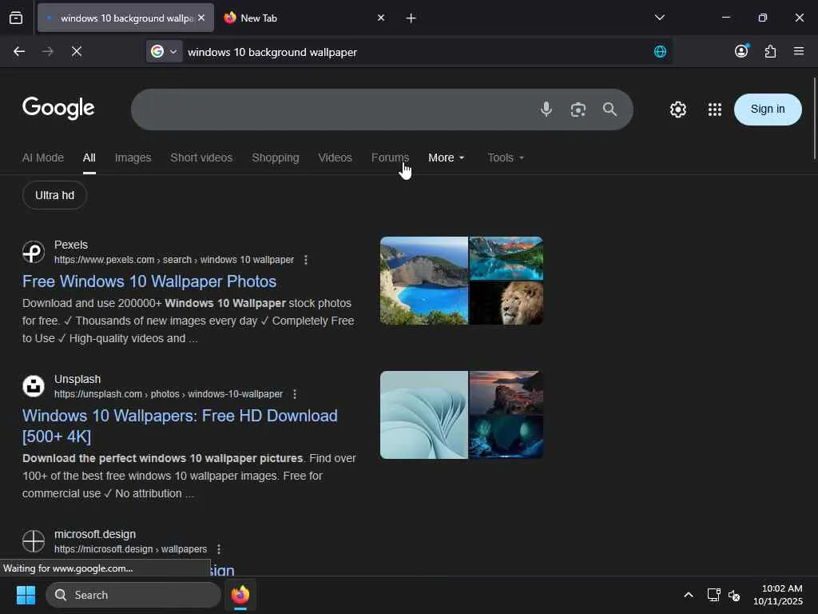This screenshot has height=614, width=818.
Task: Select the All results tab
Action: click(x=89, y=157)
